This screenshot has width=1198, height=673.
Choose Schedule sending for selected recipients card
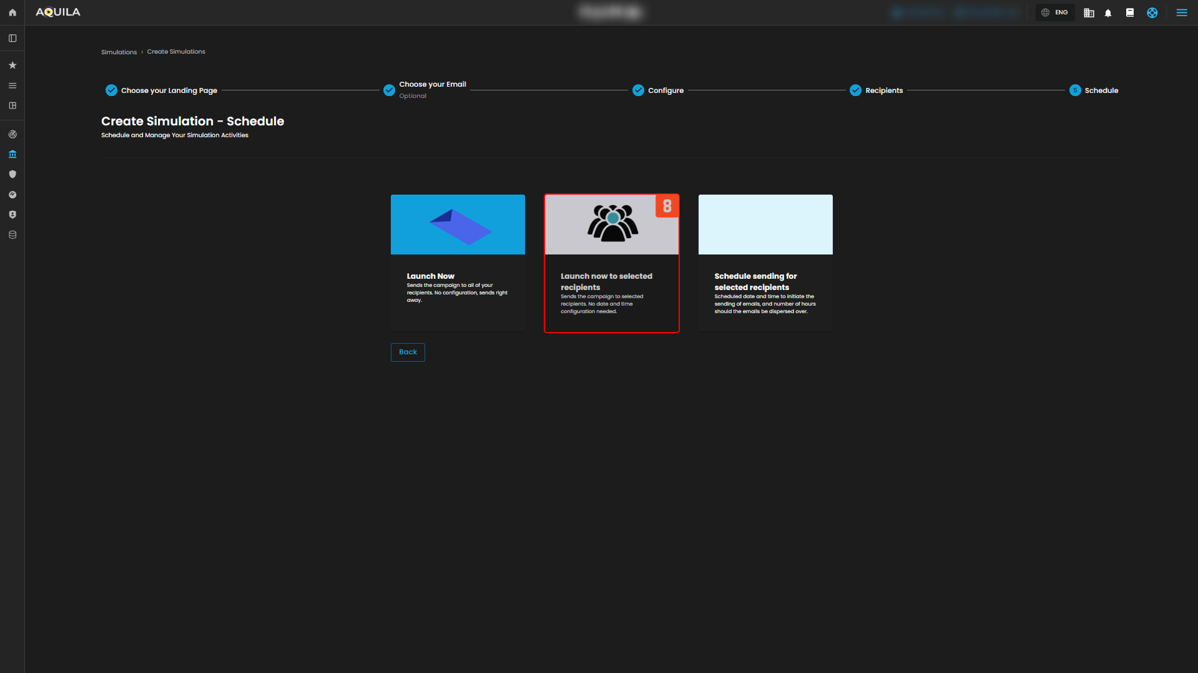pos(765,263)
